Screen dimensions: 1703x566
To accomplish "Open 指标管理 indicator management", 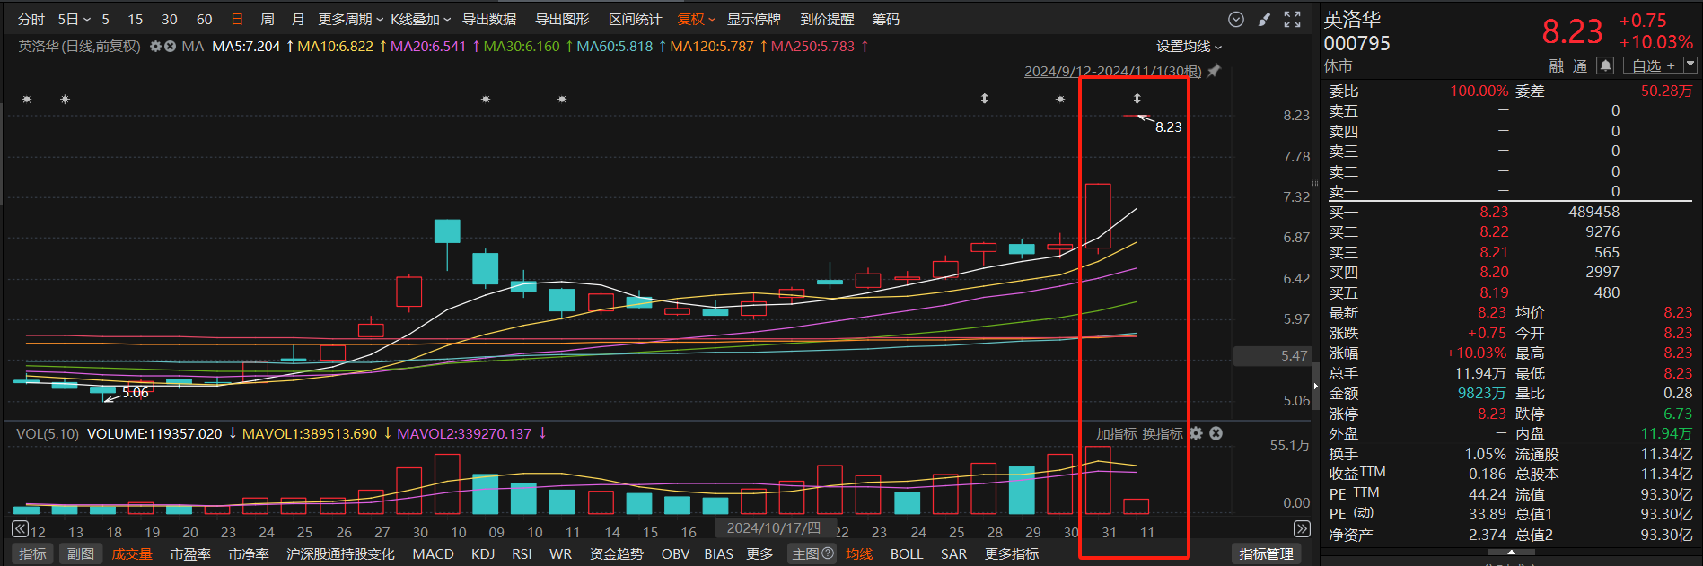I will pyautogui.click(x=1266, y=554).
